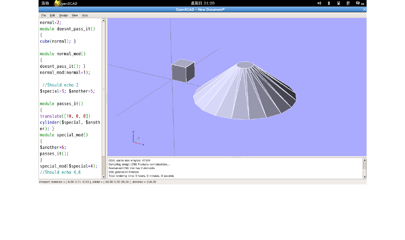Click the XYZ axis indicator in viewport
Screen dimensions: 405x240
coord(138,138)
